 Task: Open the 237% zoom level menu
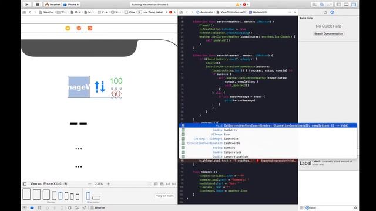click(x=99, y=184)
